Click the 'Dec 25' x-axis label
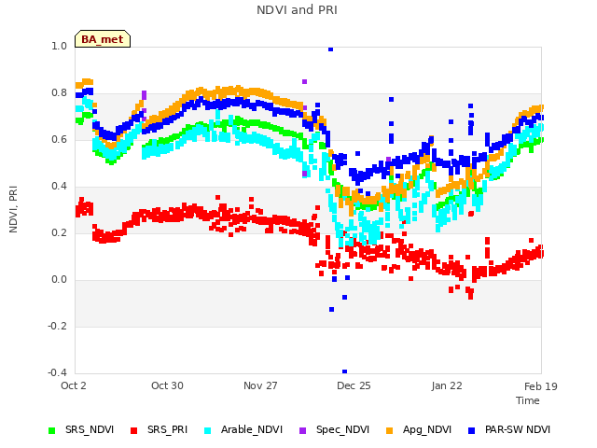The width and height of the screenshot is (597, 448). tap(354, 385)
